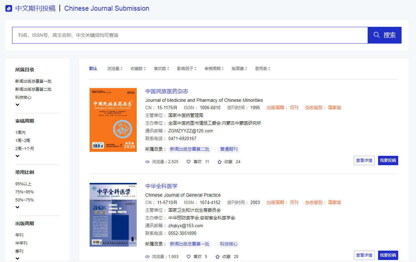Click the star favorite icon for 中华全科医学
416x262 pixels.
[218, 257]
